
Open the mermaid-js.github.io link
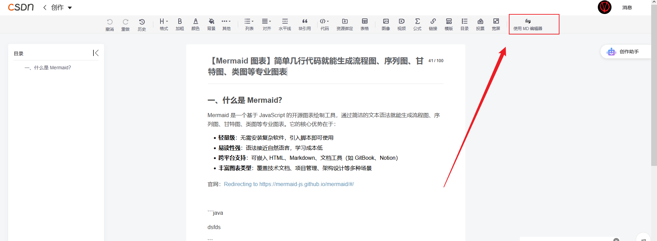[289, 184]
